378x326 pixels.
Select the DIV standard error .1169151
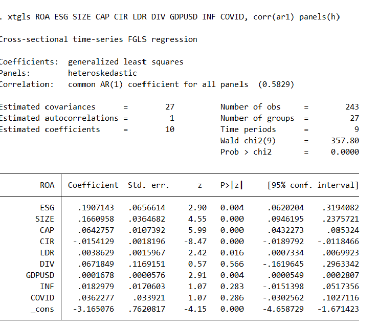coord(147,264)
